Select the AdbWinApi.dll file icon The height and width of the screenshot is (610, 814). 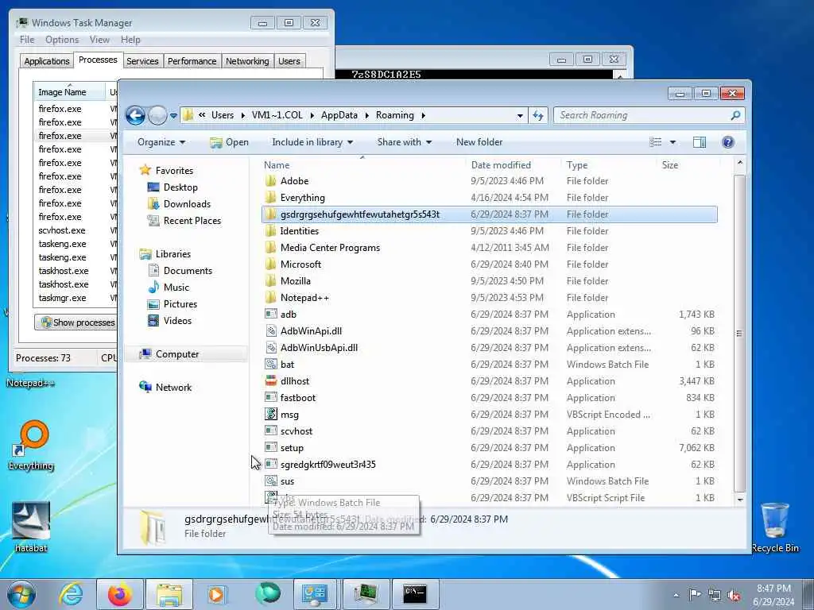pos(270,331)
